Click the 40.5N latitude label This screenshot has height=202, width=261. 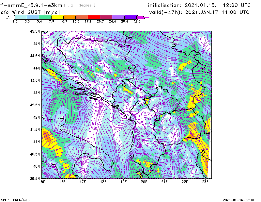coord(35,154)
